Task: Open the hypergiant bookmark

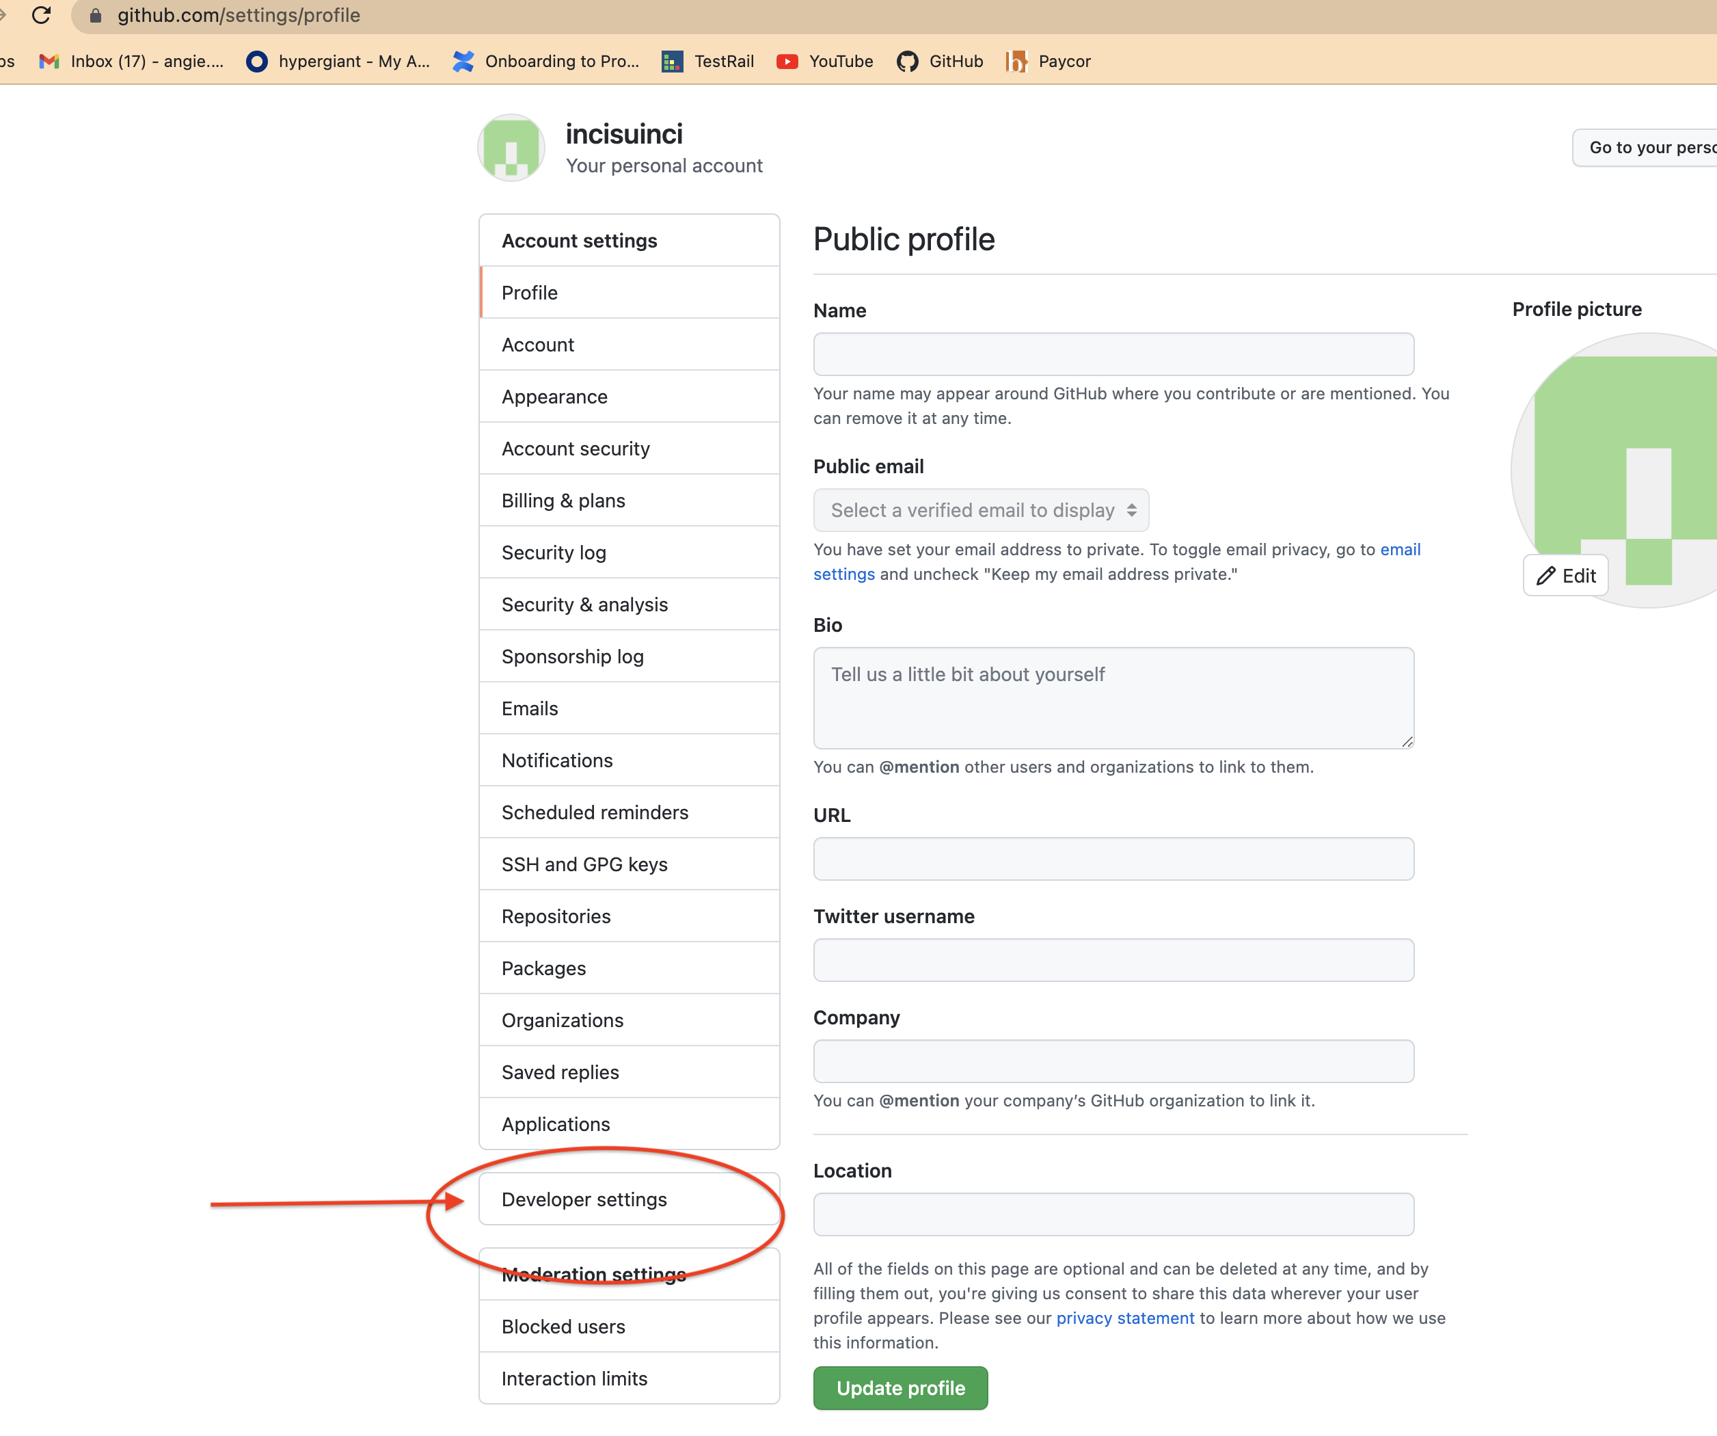Action: click(x=338, y=60)
